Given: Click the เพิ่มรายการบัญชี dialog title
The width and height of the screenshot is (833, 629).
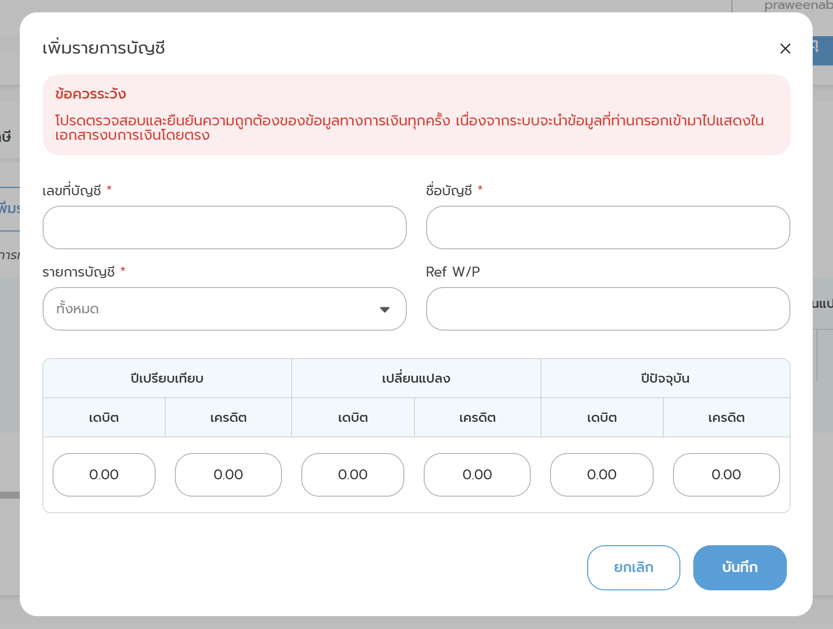Looking at the screenshot, I should pyautogui.click(x=104, y=48).
